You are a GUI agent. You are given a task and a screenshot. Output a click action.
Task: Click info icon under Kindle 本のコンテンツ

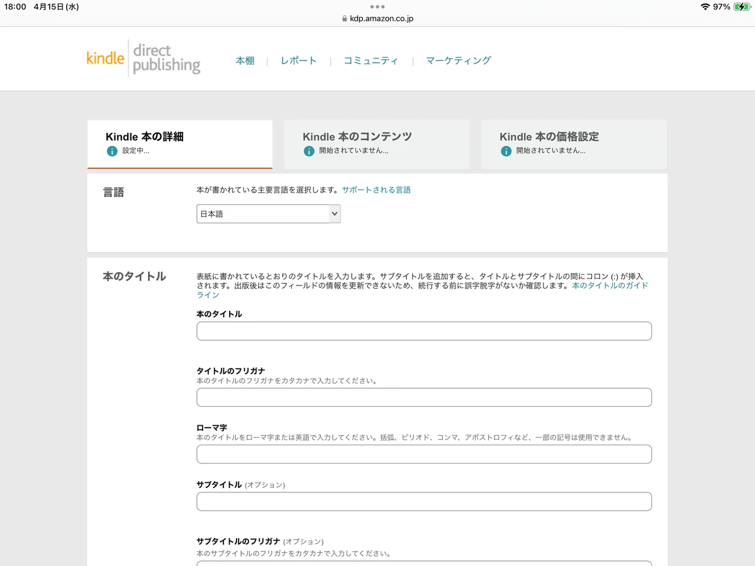pyautogui.click(x=309, y=151)
